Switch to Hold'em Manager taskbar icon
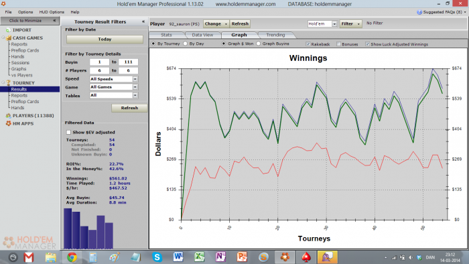469x264 pixels. tap(285, 257)
